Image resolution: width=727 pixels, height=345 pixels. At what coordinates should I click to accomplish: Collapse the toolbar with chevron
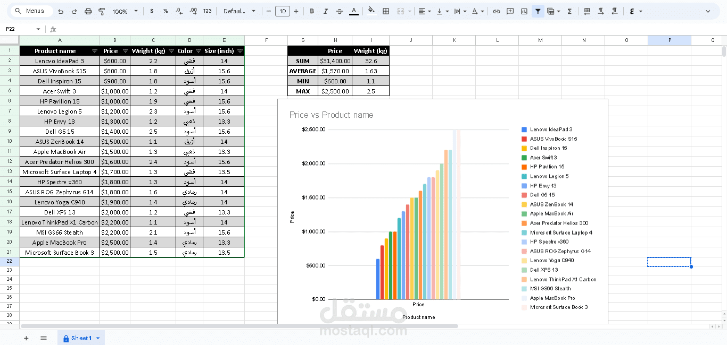(x=708, y=11)
